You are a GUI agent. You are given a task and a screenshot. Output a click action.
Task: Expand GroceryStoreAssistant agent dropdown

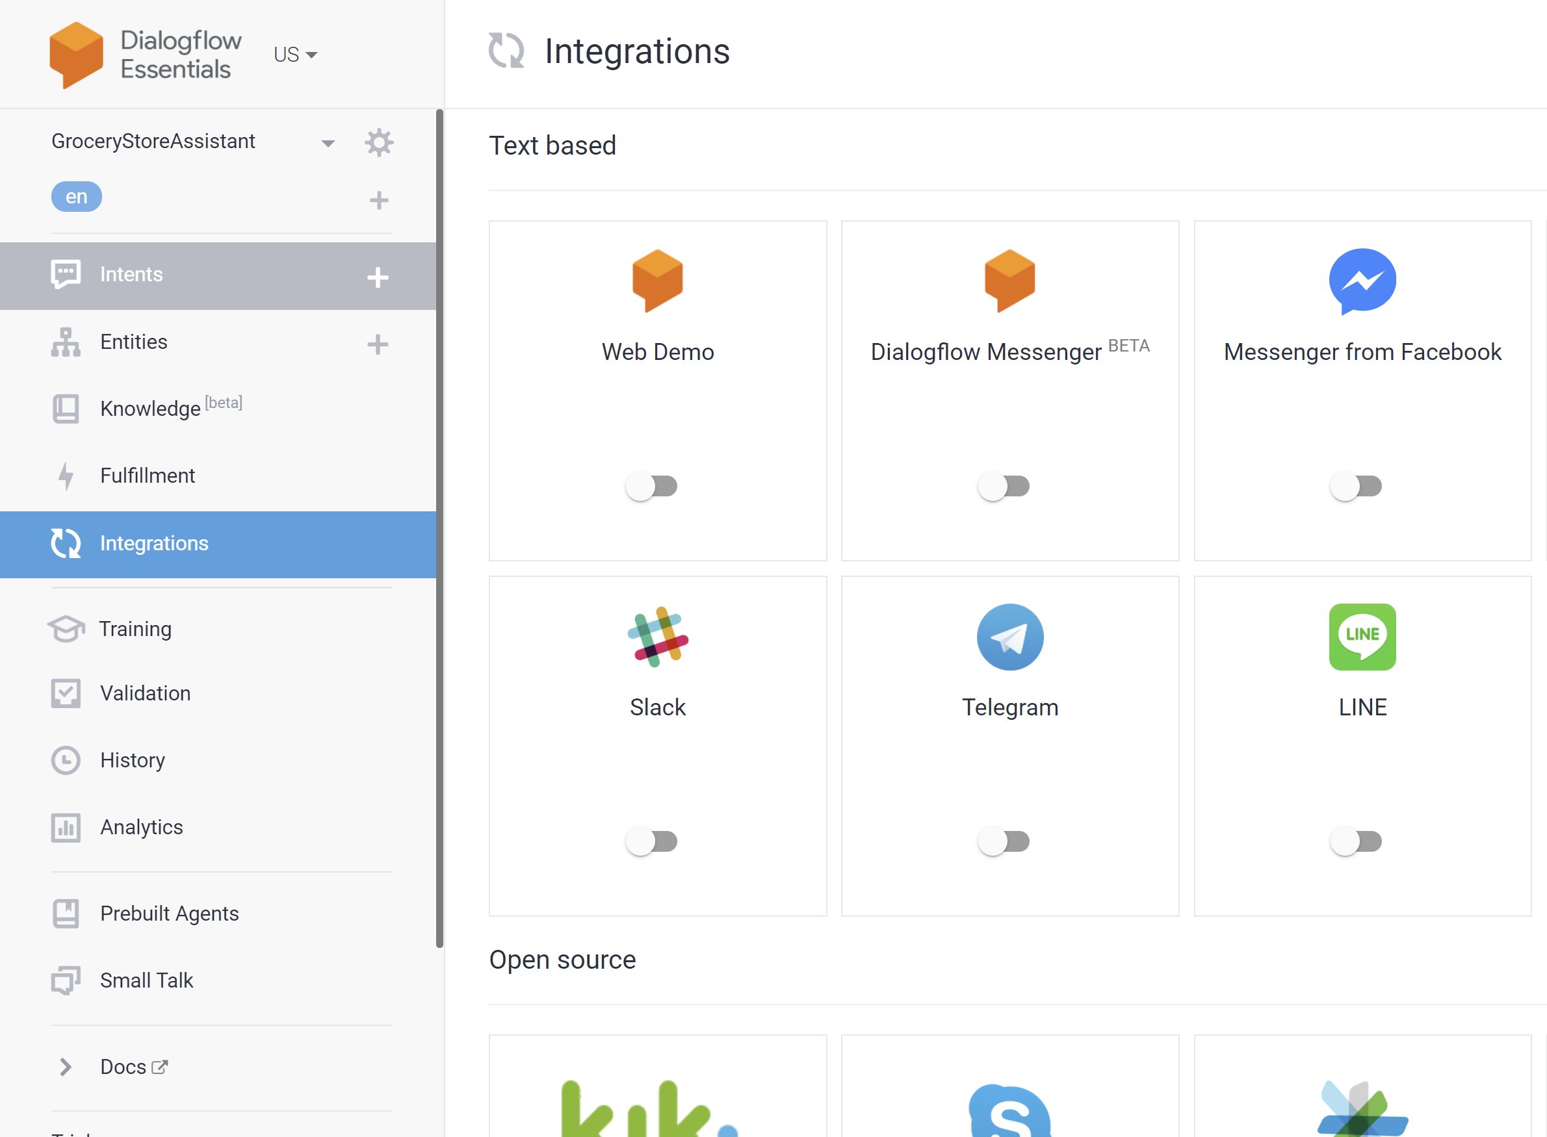pos(328,143)
